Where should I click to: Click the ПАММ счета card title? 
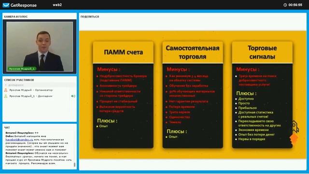pyautogui.click(x=124, y=52)
